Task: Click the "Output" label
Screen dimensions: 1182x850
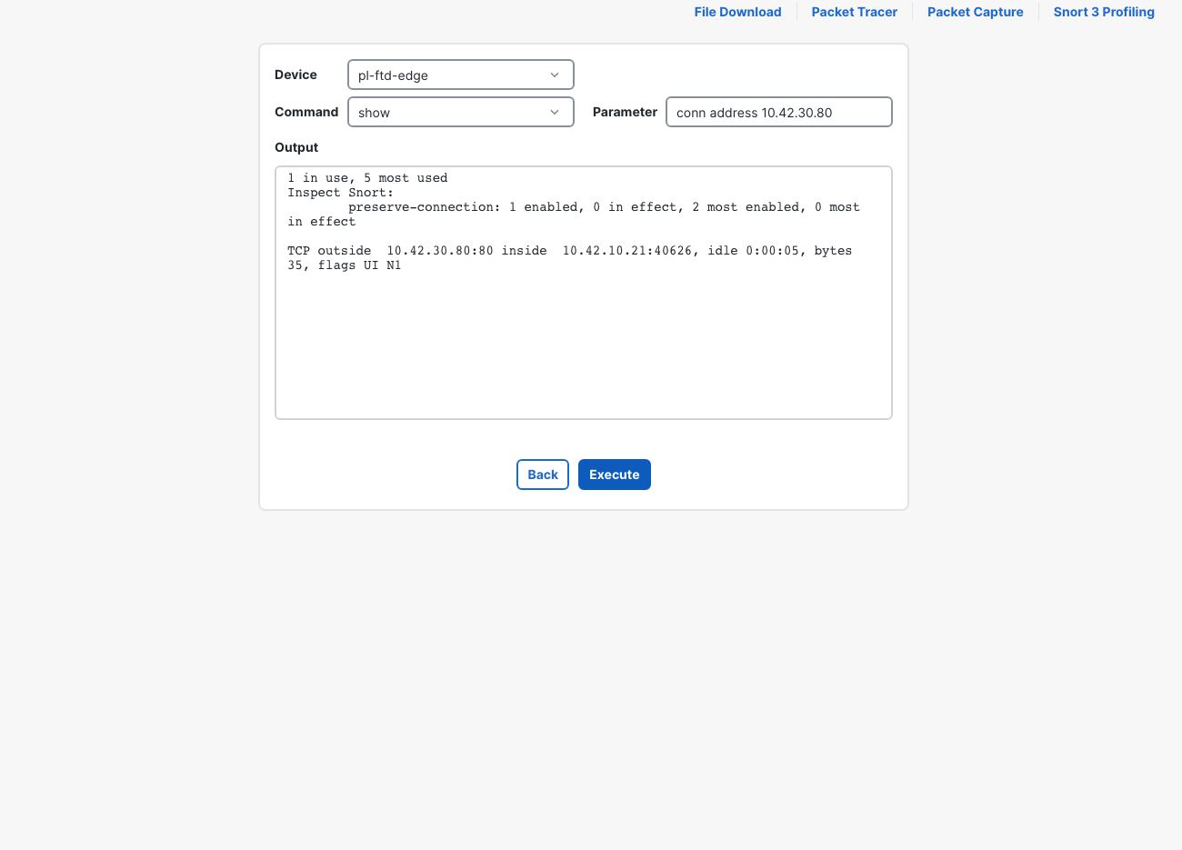Action: pos(296,147)
